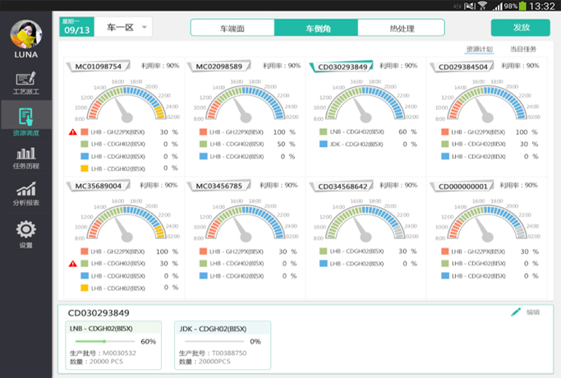The width and height of the screenshot is (561, 378).
Task: Open the 资源计划 link
Action: point(480,49)
